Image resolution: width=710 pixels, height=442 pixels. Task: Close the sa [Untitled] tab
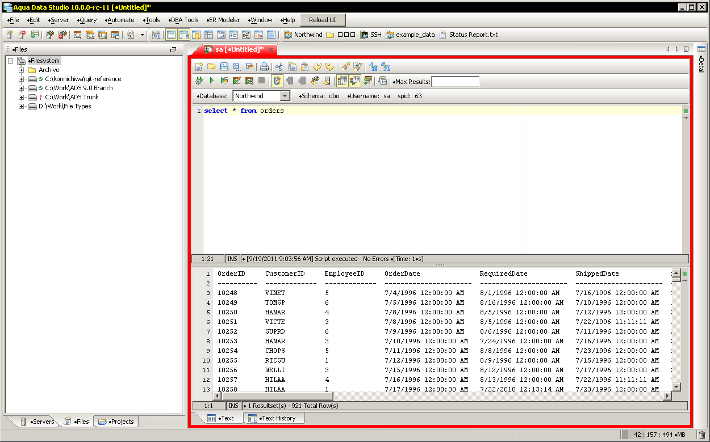click(x=271, y=50)
